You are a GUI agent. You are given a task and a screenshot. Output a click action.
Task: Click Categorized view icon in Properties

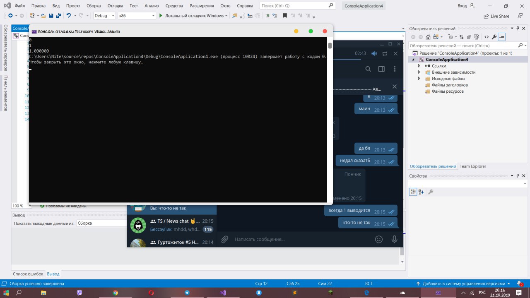(x=413, y=192)
